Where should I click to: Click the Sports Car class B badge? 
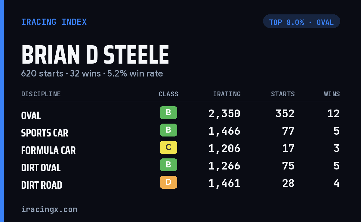(x=168, y=130)
